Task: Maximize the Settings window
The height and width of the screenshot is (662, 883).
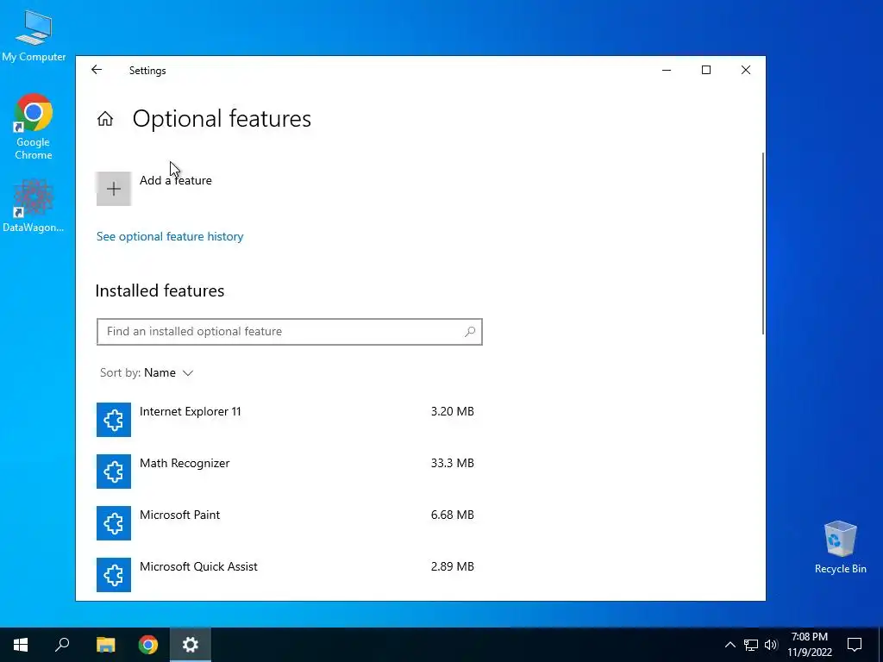Action: (706, 70)
